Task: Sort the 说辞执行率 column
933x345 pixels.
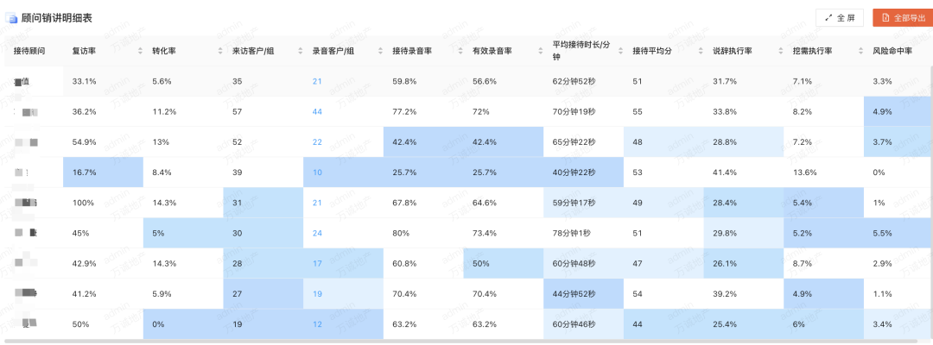Action: 781,51
